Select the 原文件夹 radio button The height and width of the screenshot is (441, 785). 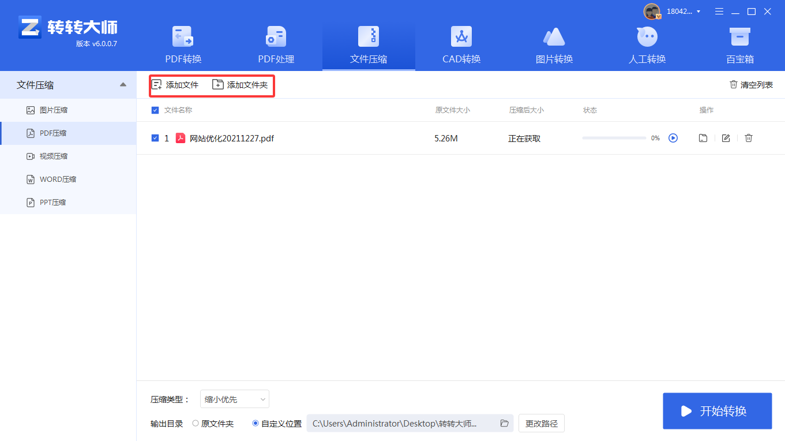point(196,423)
